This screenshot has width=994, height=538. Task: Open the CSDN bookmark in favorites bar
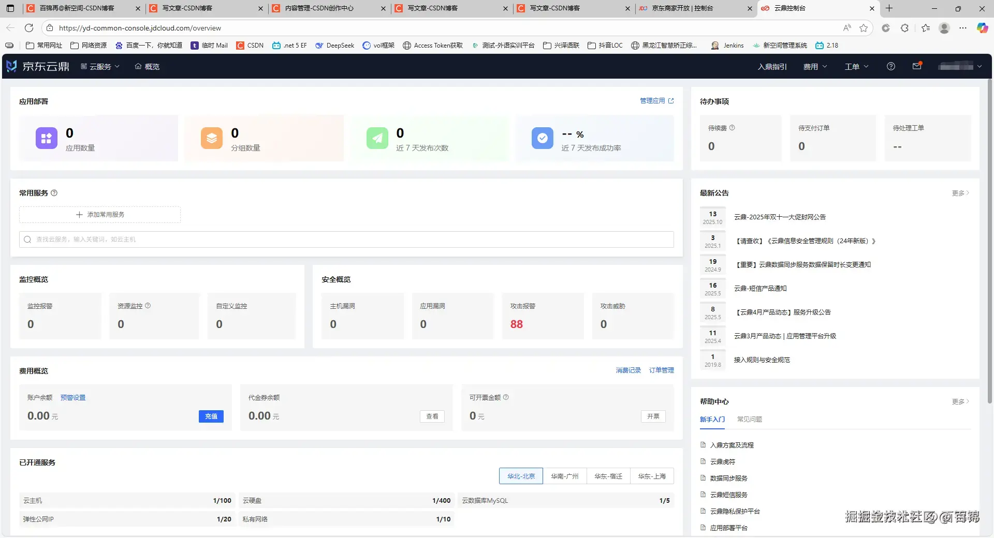[250, 45]
